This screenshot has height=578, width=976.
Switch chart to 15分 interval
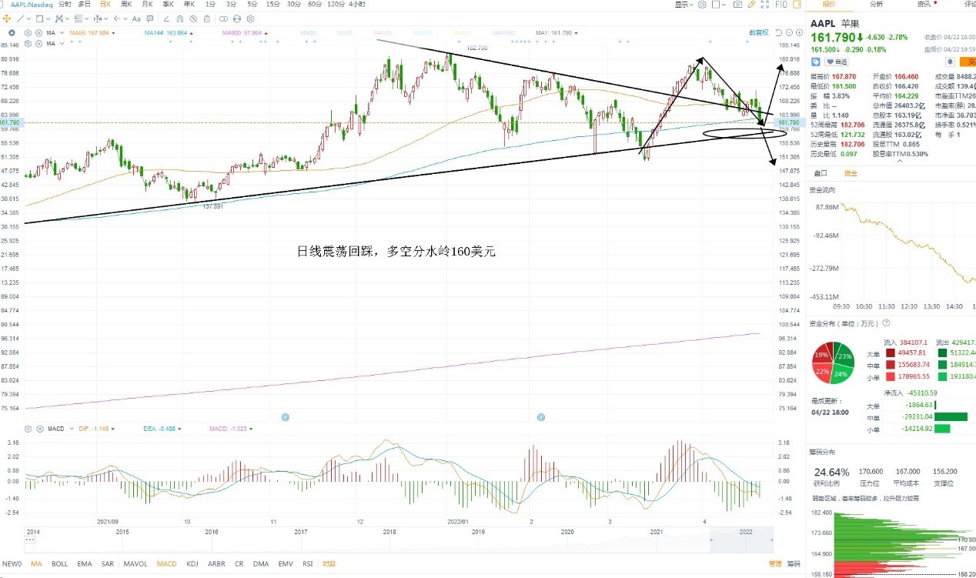coord(272,5)
